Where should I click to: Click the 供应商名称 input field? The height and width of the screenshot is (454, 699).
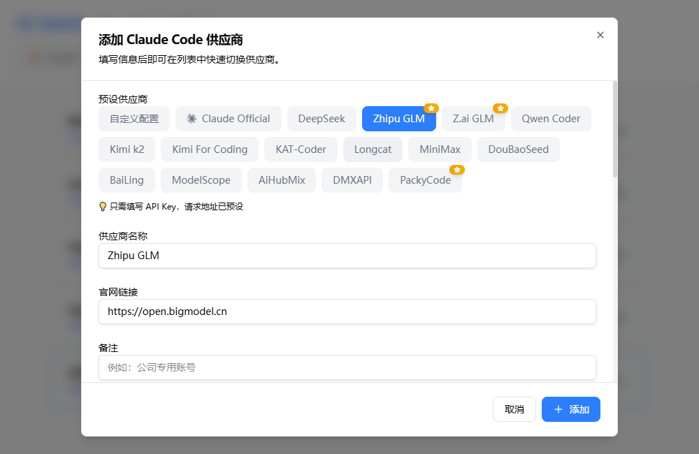[347, 256]
